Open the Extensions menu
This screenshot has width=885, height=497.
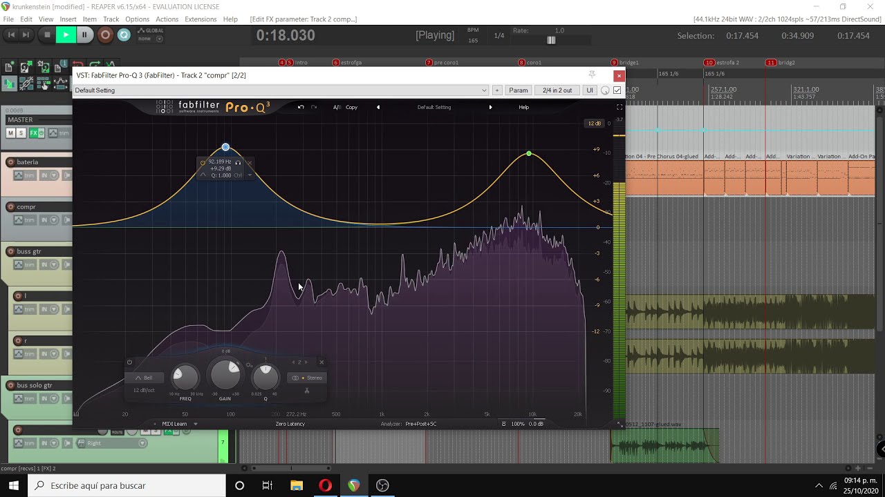tap(201, 19)
